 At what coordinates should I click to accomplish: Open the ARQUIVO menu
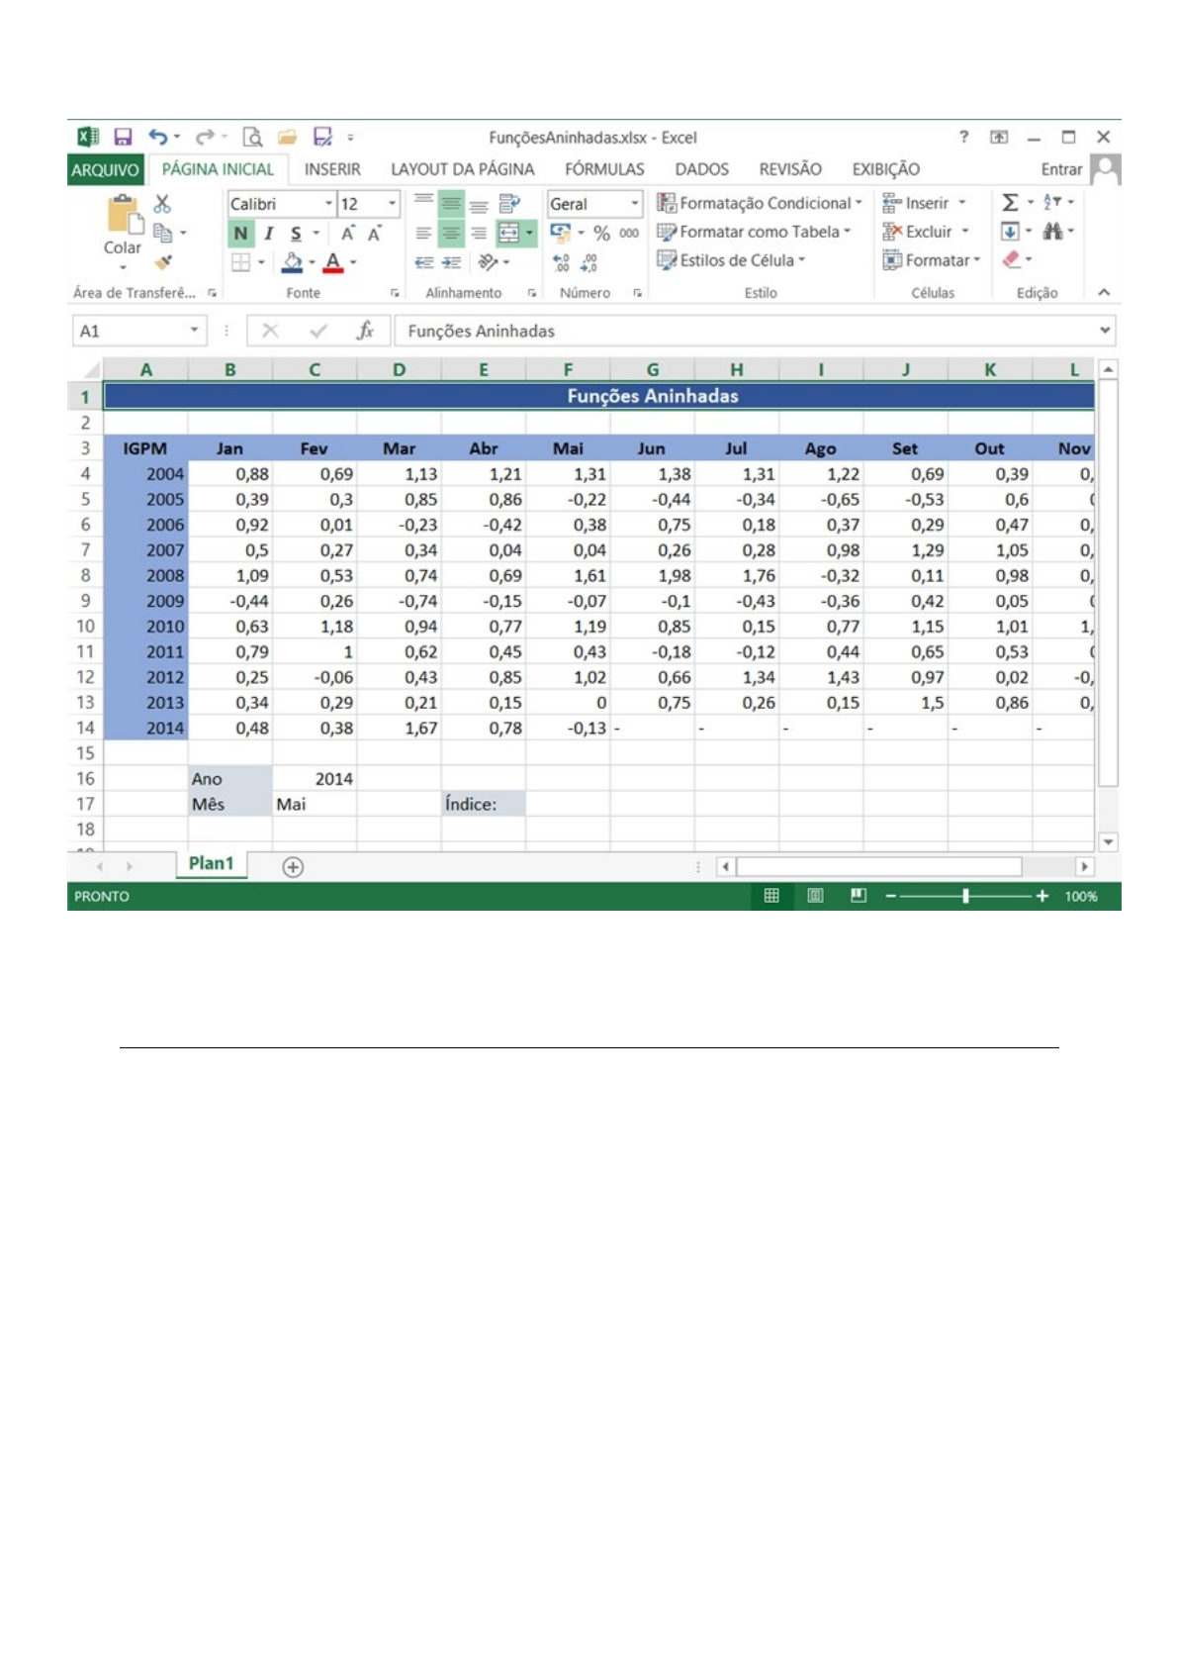[x=105, y=169]
